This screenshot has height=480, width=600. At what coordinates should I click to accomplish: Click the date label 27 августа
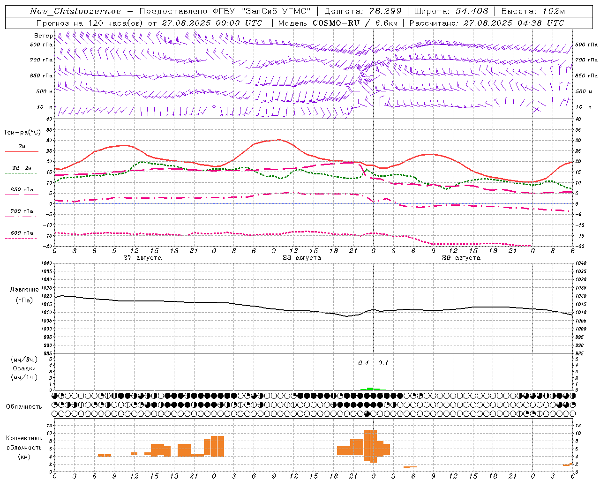(142, 258)
